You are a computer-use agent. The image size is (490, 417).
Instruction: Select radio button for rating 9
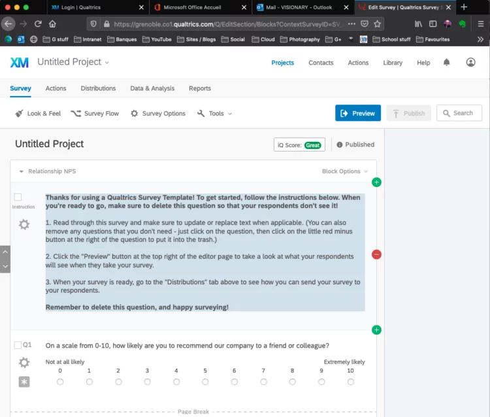pos(321,382)
